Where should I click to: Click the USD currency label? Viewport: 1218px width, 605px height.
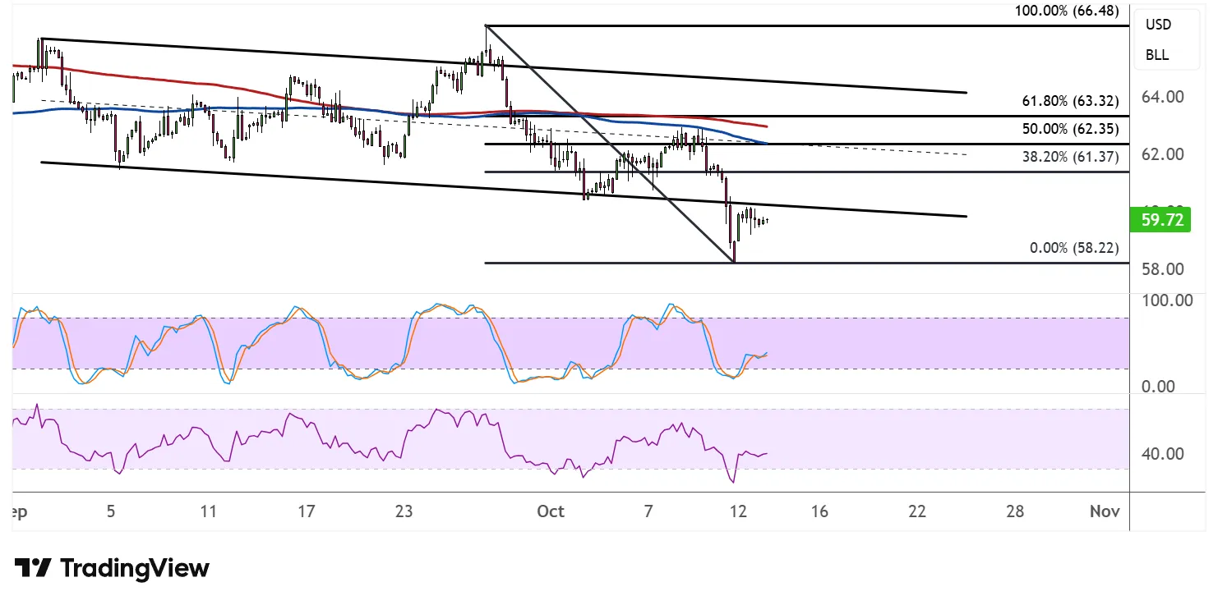[x=1158, y=25]
